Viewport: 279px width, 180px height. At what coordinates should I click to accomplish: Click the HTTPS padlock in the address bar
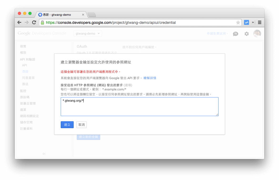(x=42, y=23)
